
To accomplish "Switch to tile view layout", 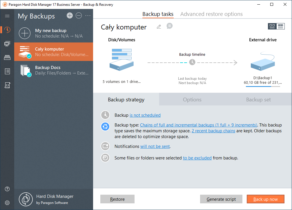I will point(272,26).
